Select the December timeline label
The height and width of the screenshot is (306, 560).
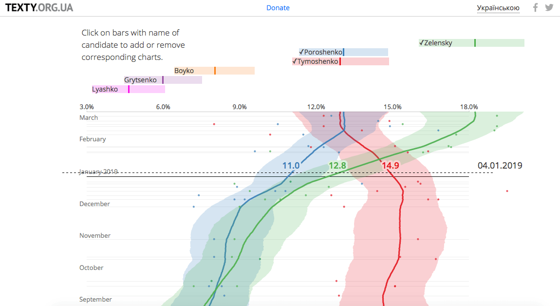pos(94,204)
